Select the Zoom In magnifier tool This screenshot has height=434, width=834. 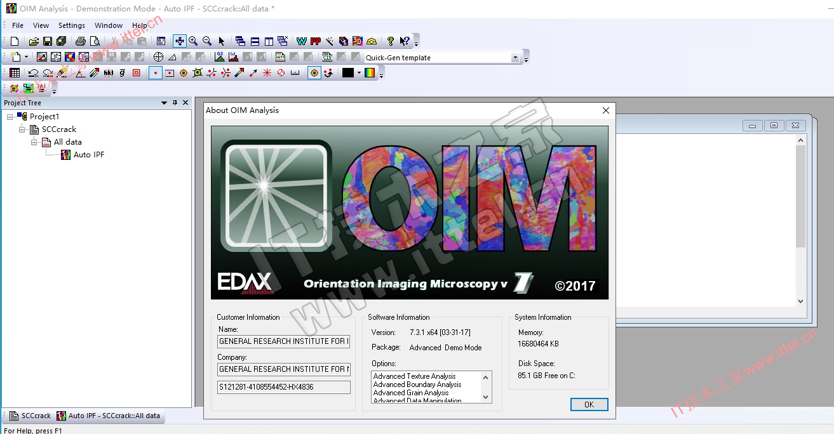click(x=193, y=41)
